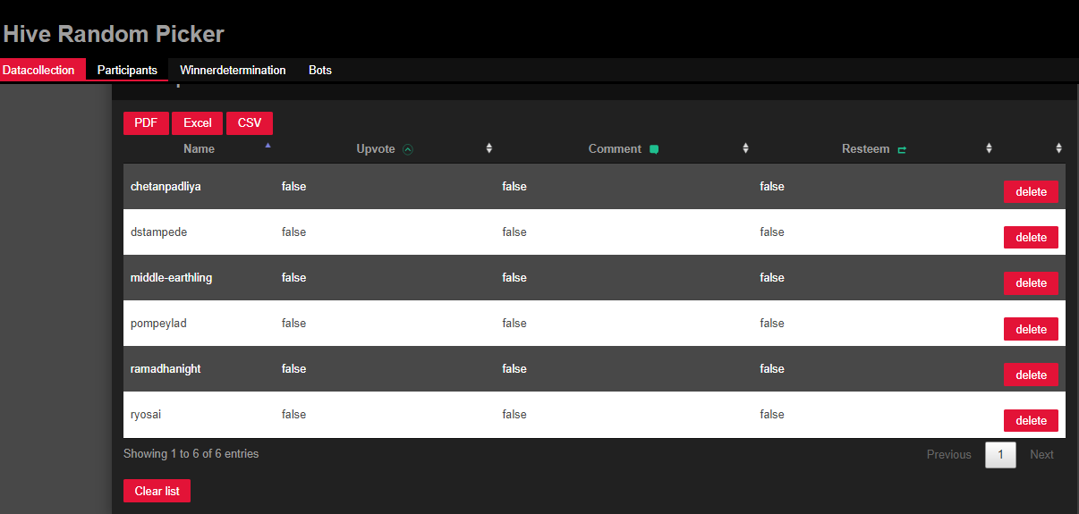1079x514 pixels.
Task: Open the Bots tab
Action: click(320, 70)
